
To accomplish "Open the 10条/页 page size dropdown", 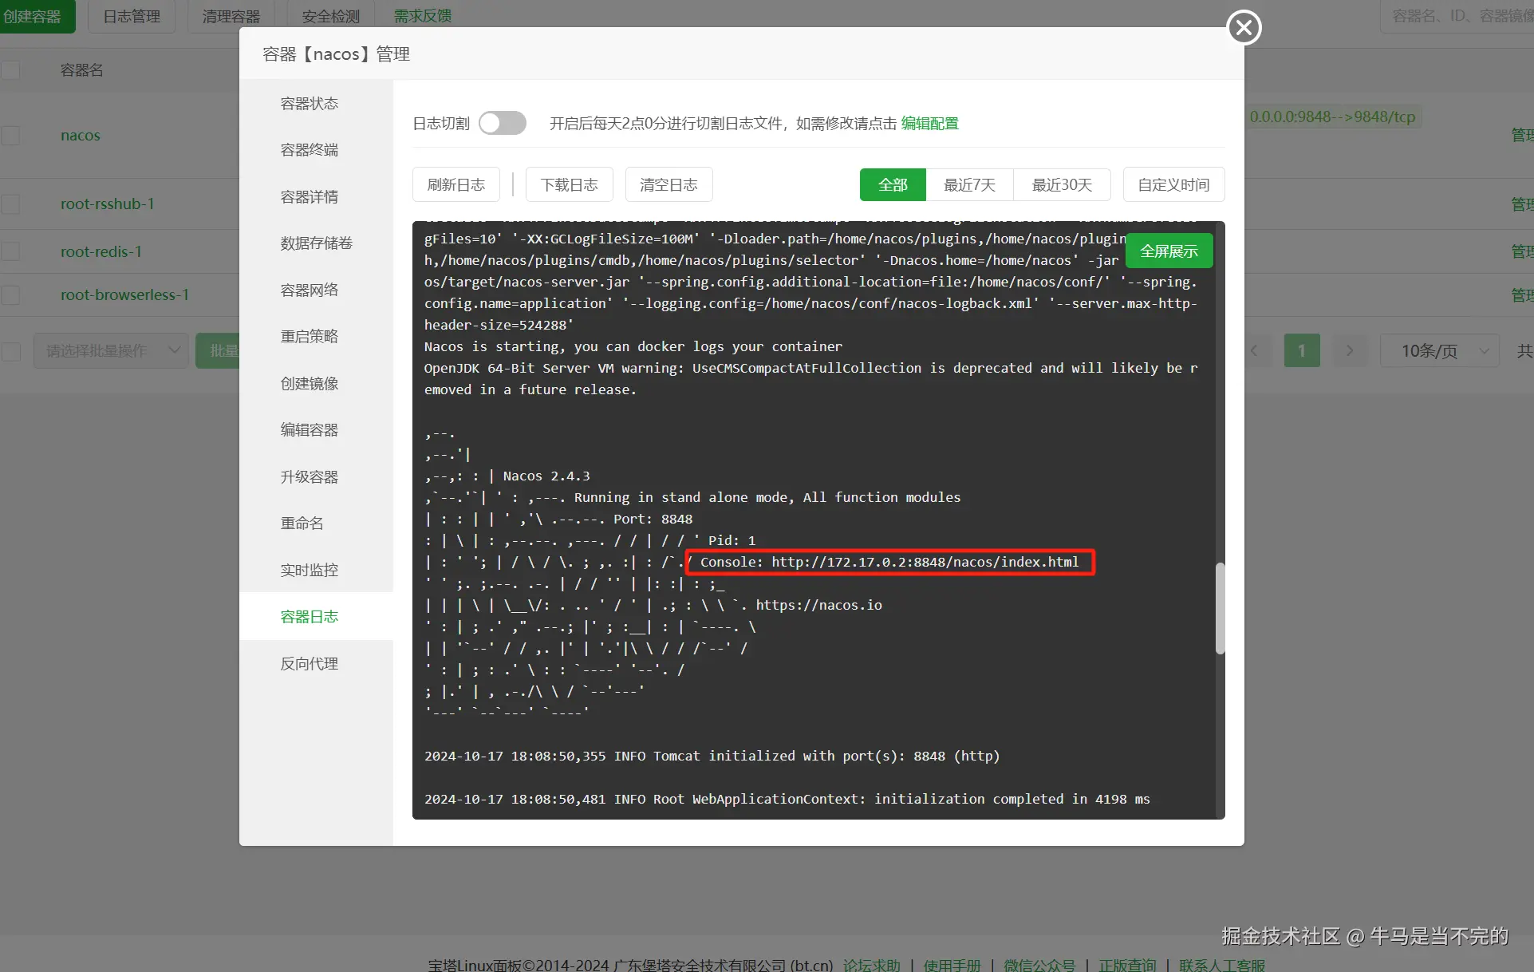I will click(x=1440, y=350).
